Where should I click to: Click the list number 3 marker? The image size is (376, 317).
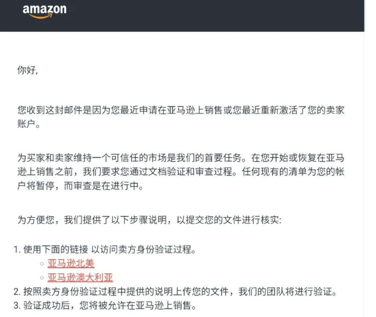(16, 306)
